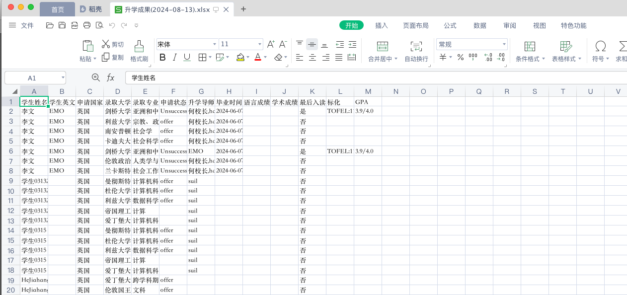Toggle underline formatting

(x=187, y=58)
